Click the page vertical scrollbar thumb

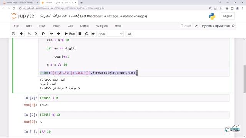coord(244,79)
